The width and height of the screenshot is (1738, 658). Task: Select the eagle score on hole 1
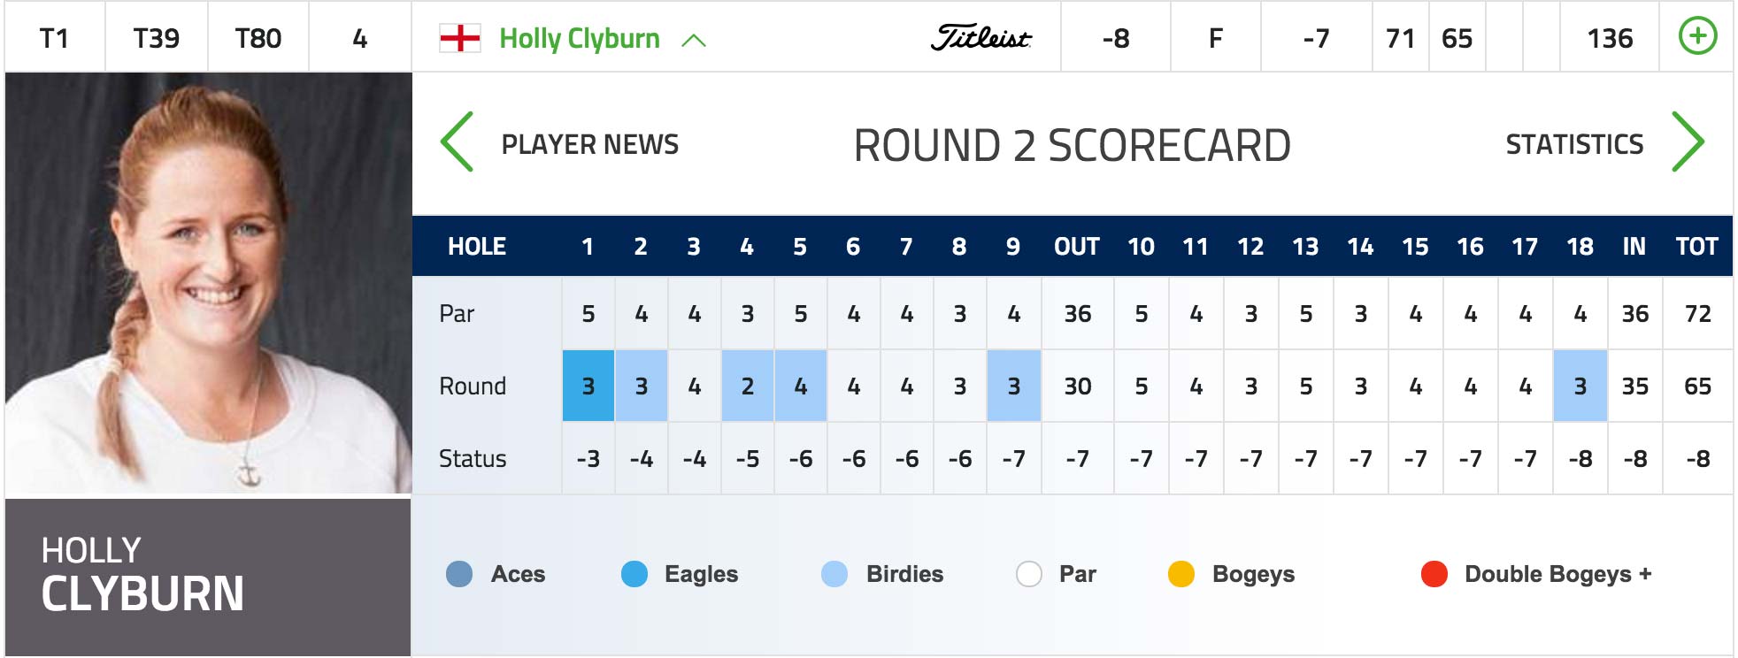tap(588, 386)
